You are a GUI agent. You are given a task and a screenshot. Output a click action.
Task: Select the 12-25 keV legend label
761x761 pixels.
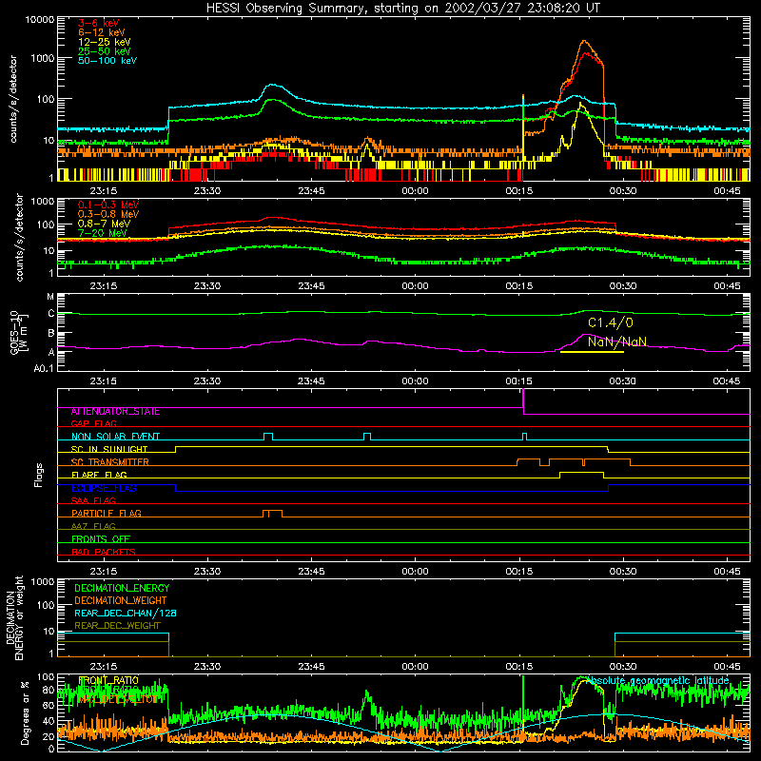[105, 42]
